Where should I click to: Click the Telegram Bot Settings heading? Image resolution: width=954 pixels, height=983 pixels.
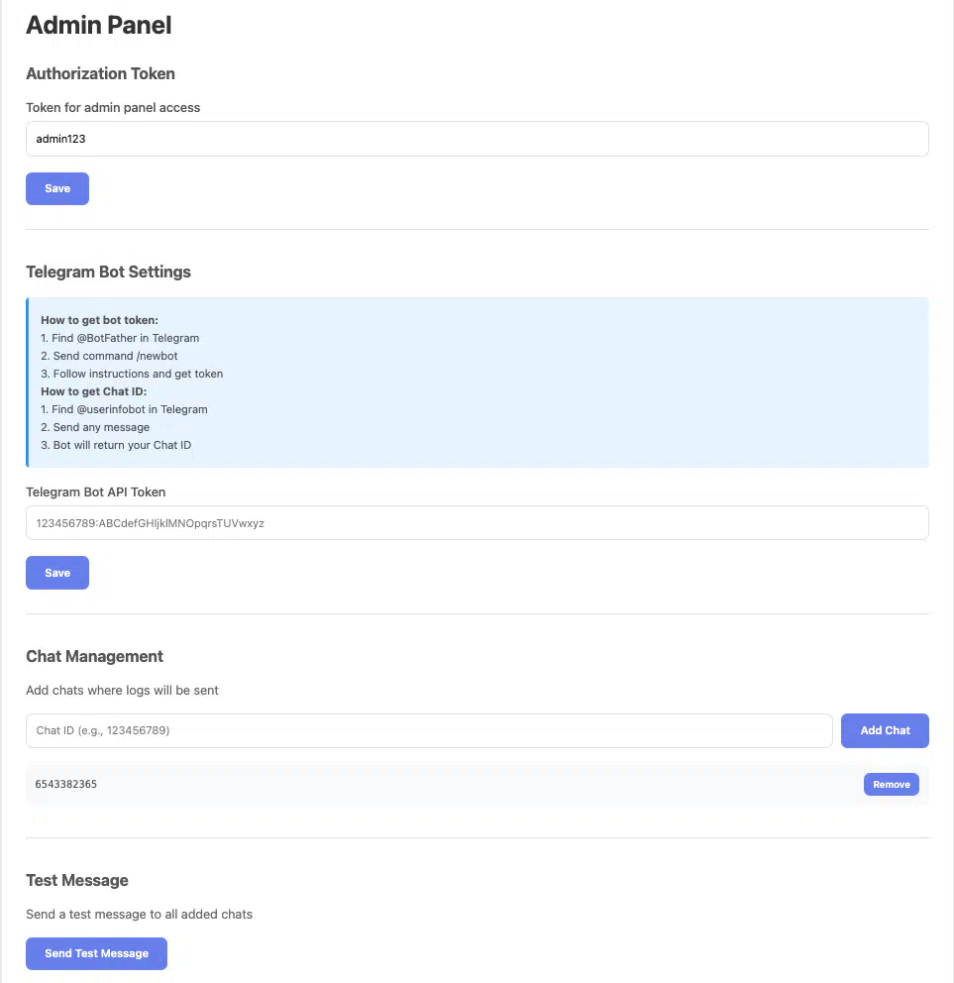[108, 272]
